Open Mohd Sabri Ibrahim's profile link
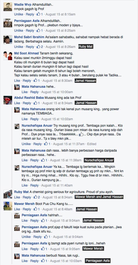 click(x=29, y=37)
